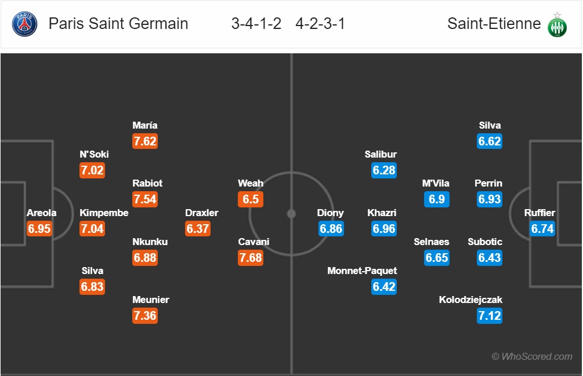Click the WhoScored.com watermark
Screen dimensions: 583x376
(532, 356)
